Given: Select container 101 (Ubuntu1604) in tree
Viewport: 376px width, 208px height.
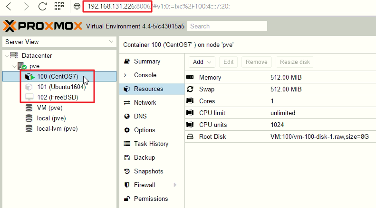Looking at the screenshot, I should pyautogui.click(x=59, y=87).
